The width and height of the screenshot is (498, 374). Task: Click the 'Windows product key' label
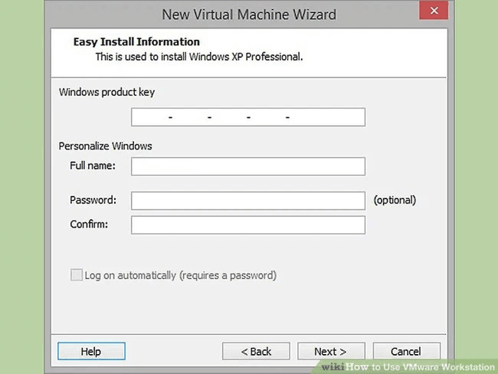point(106,92)
